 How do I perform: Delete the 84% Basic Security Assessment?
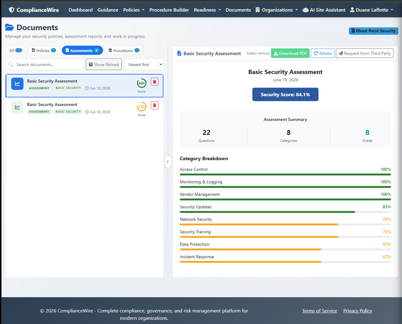click(154, 82)
